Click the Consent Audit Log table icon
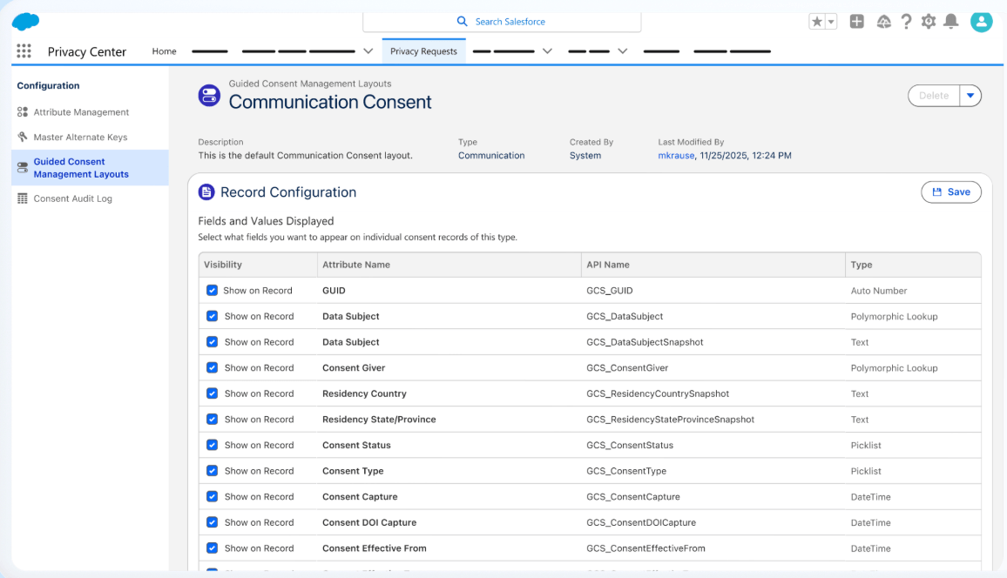This screenshot has height=578, width=1007. [x=23, y=198]
